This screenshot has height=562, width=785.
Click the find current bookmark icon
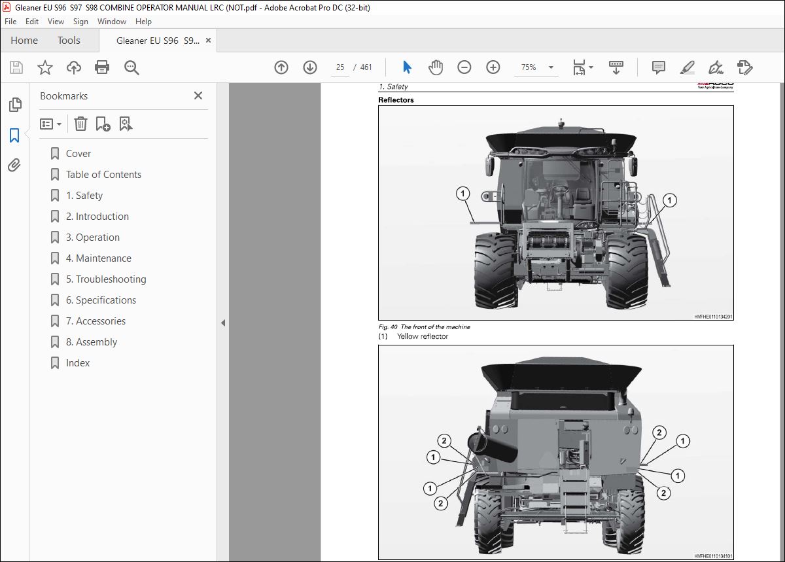(x=126, y=124)
